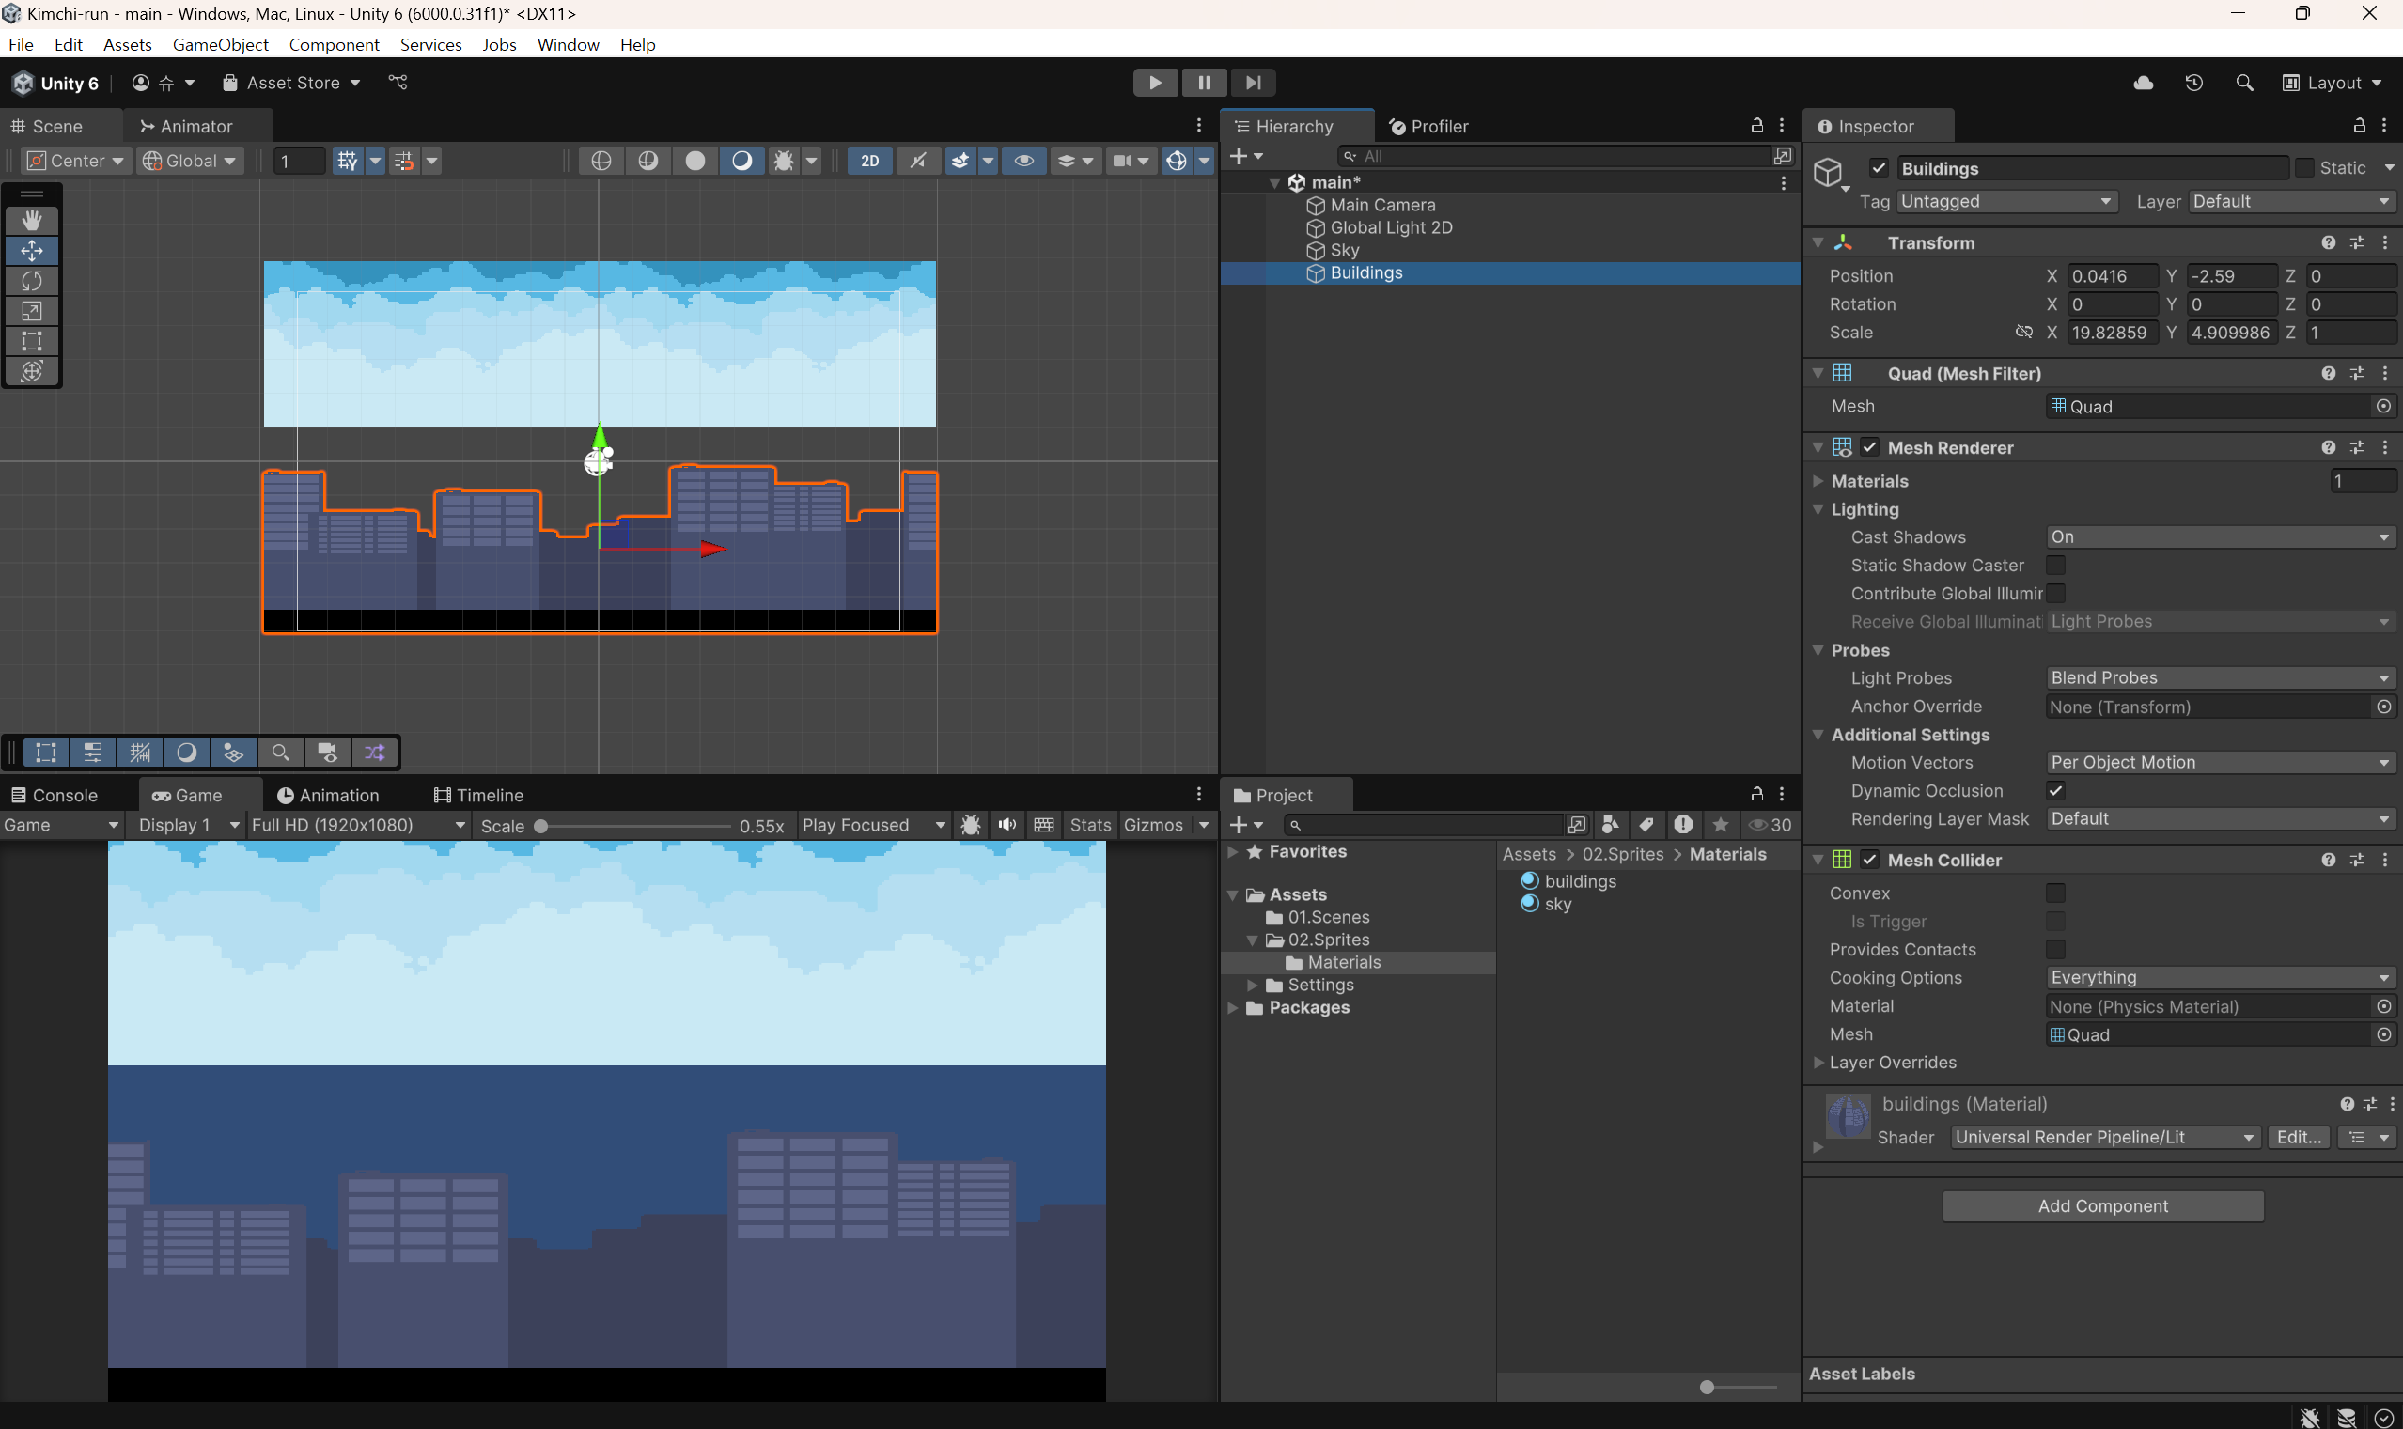This screenshot has height=1429, width=2403.
Task: Select the Rect transform tool
Action: coord(32,341)
